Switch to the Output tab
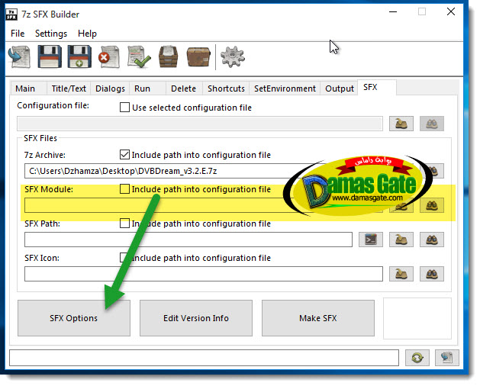This screenshot has width=480, height=386. pos(339,88)
